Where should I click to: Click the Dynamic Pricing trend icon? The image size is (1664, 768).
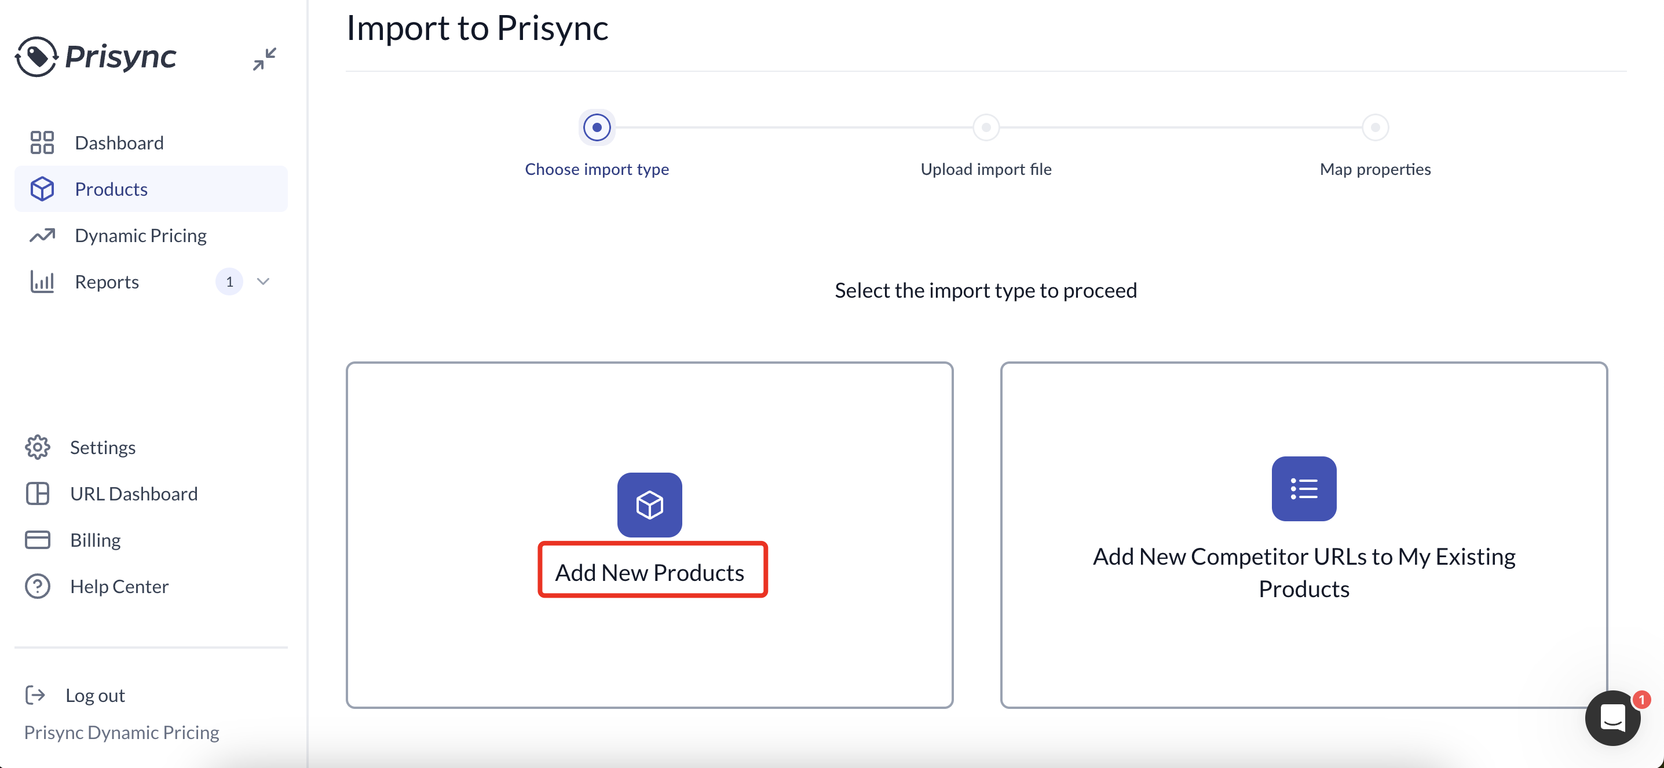coord(42,236)
